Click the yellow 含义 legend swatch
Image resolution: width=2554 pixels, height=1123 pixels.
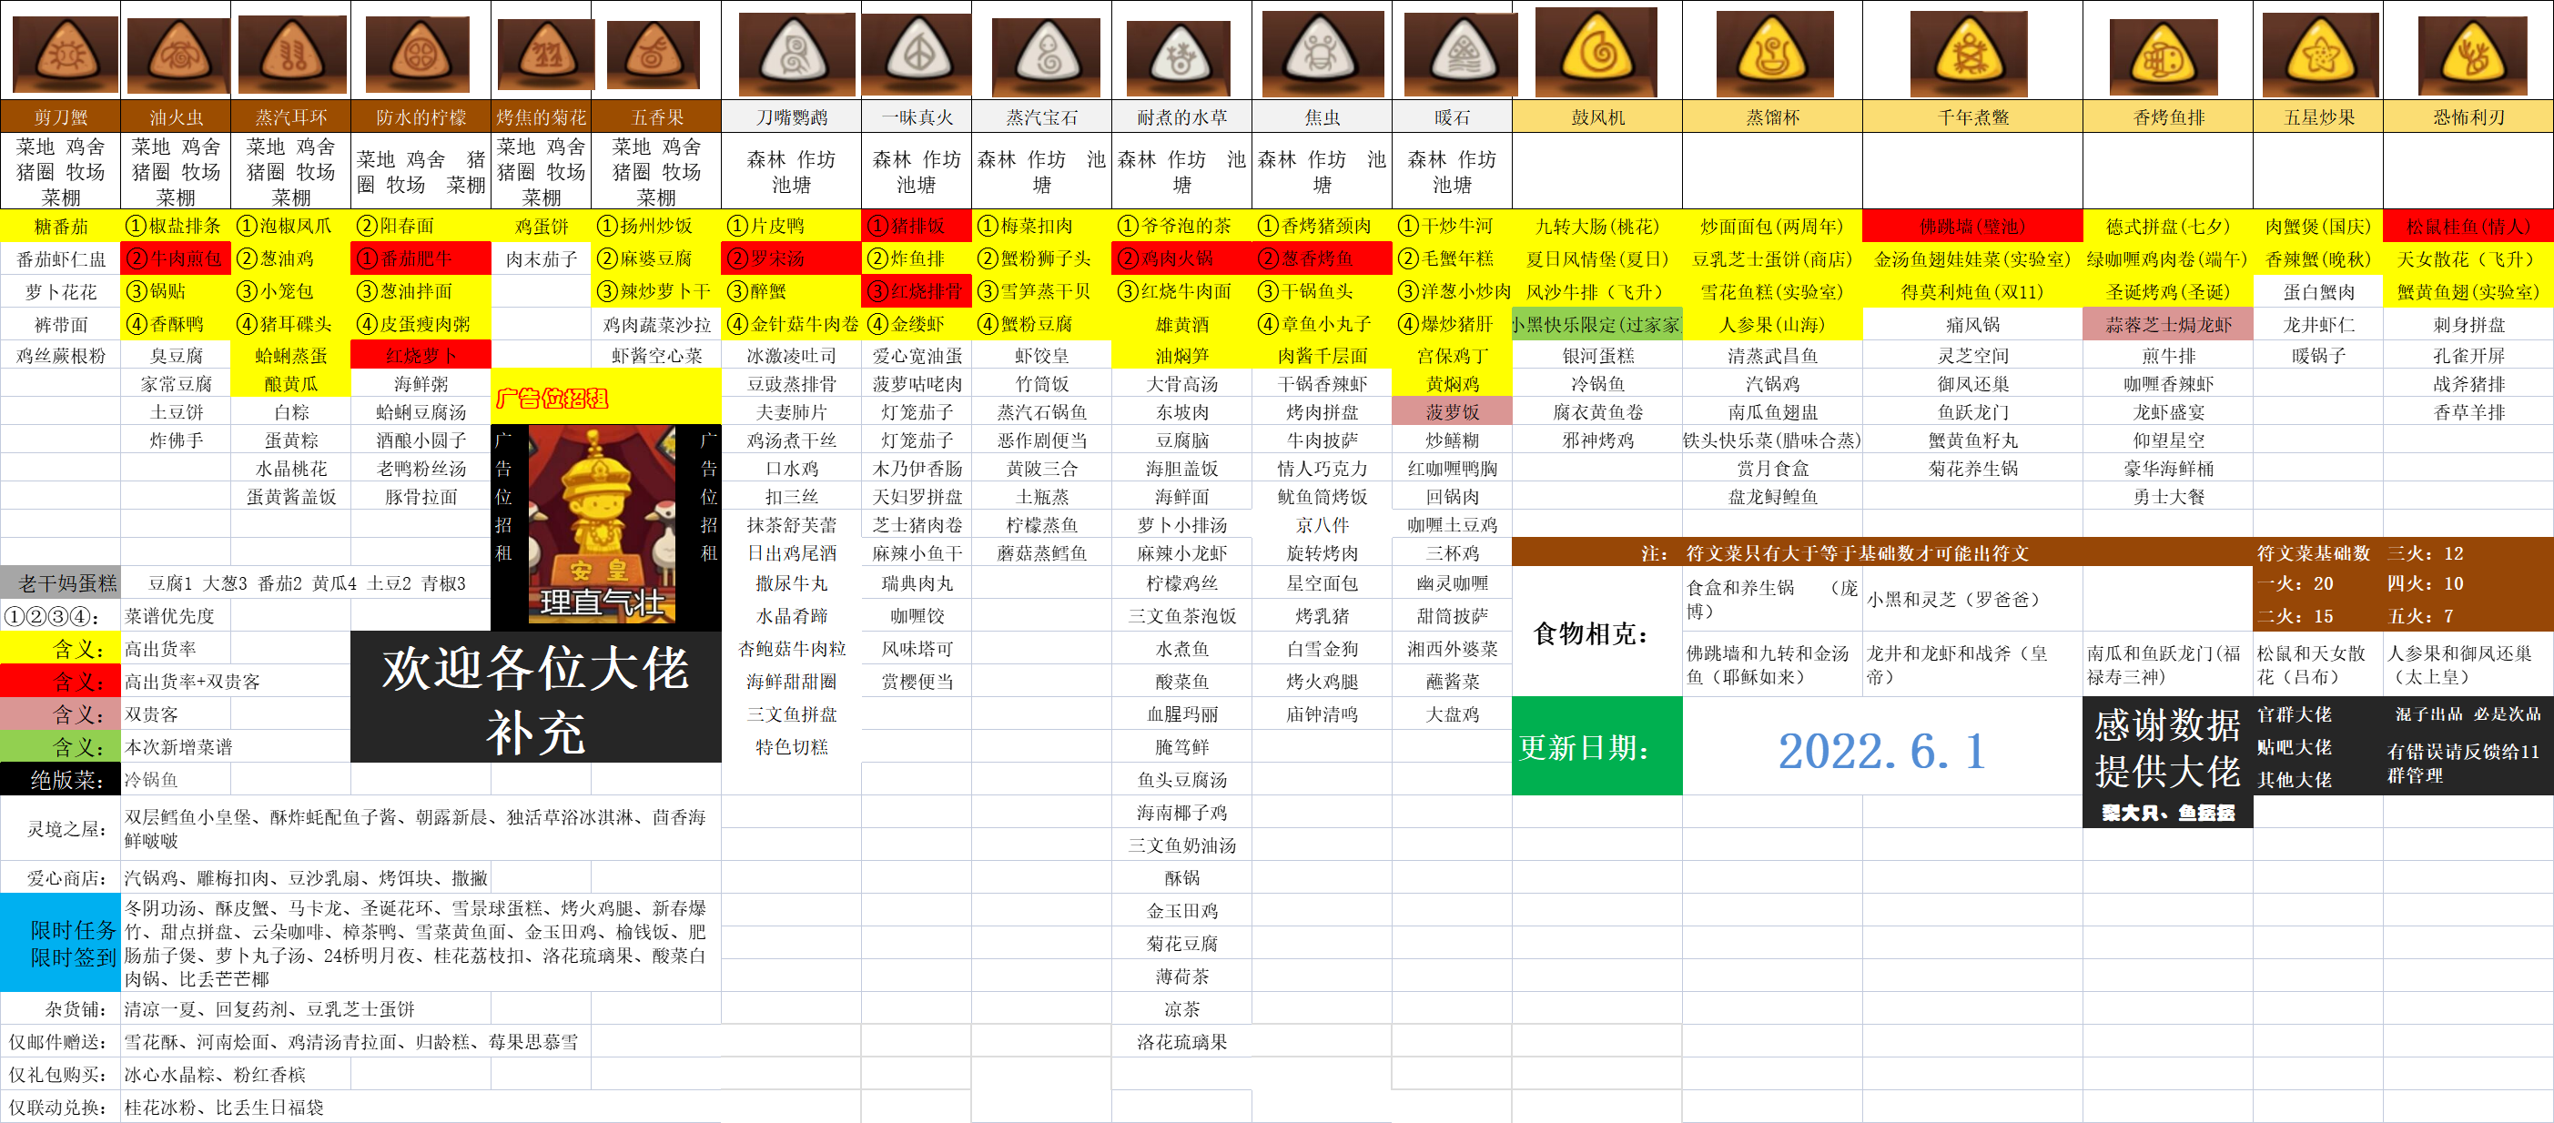(x=60, y=649)
